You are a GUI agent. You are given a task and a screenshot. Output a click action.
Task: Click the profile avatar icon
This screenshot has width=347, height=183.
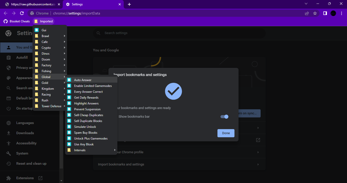[x=333, y=13]
